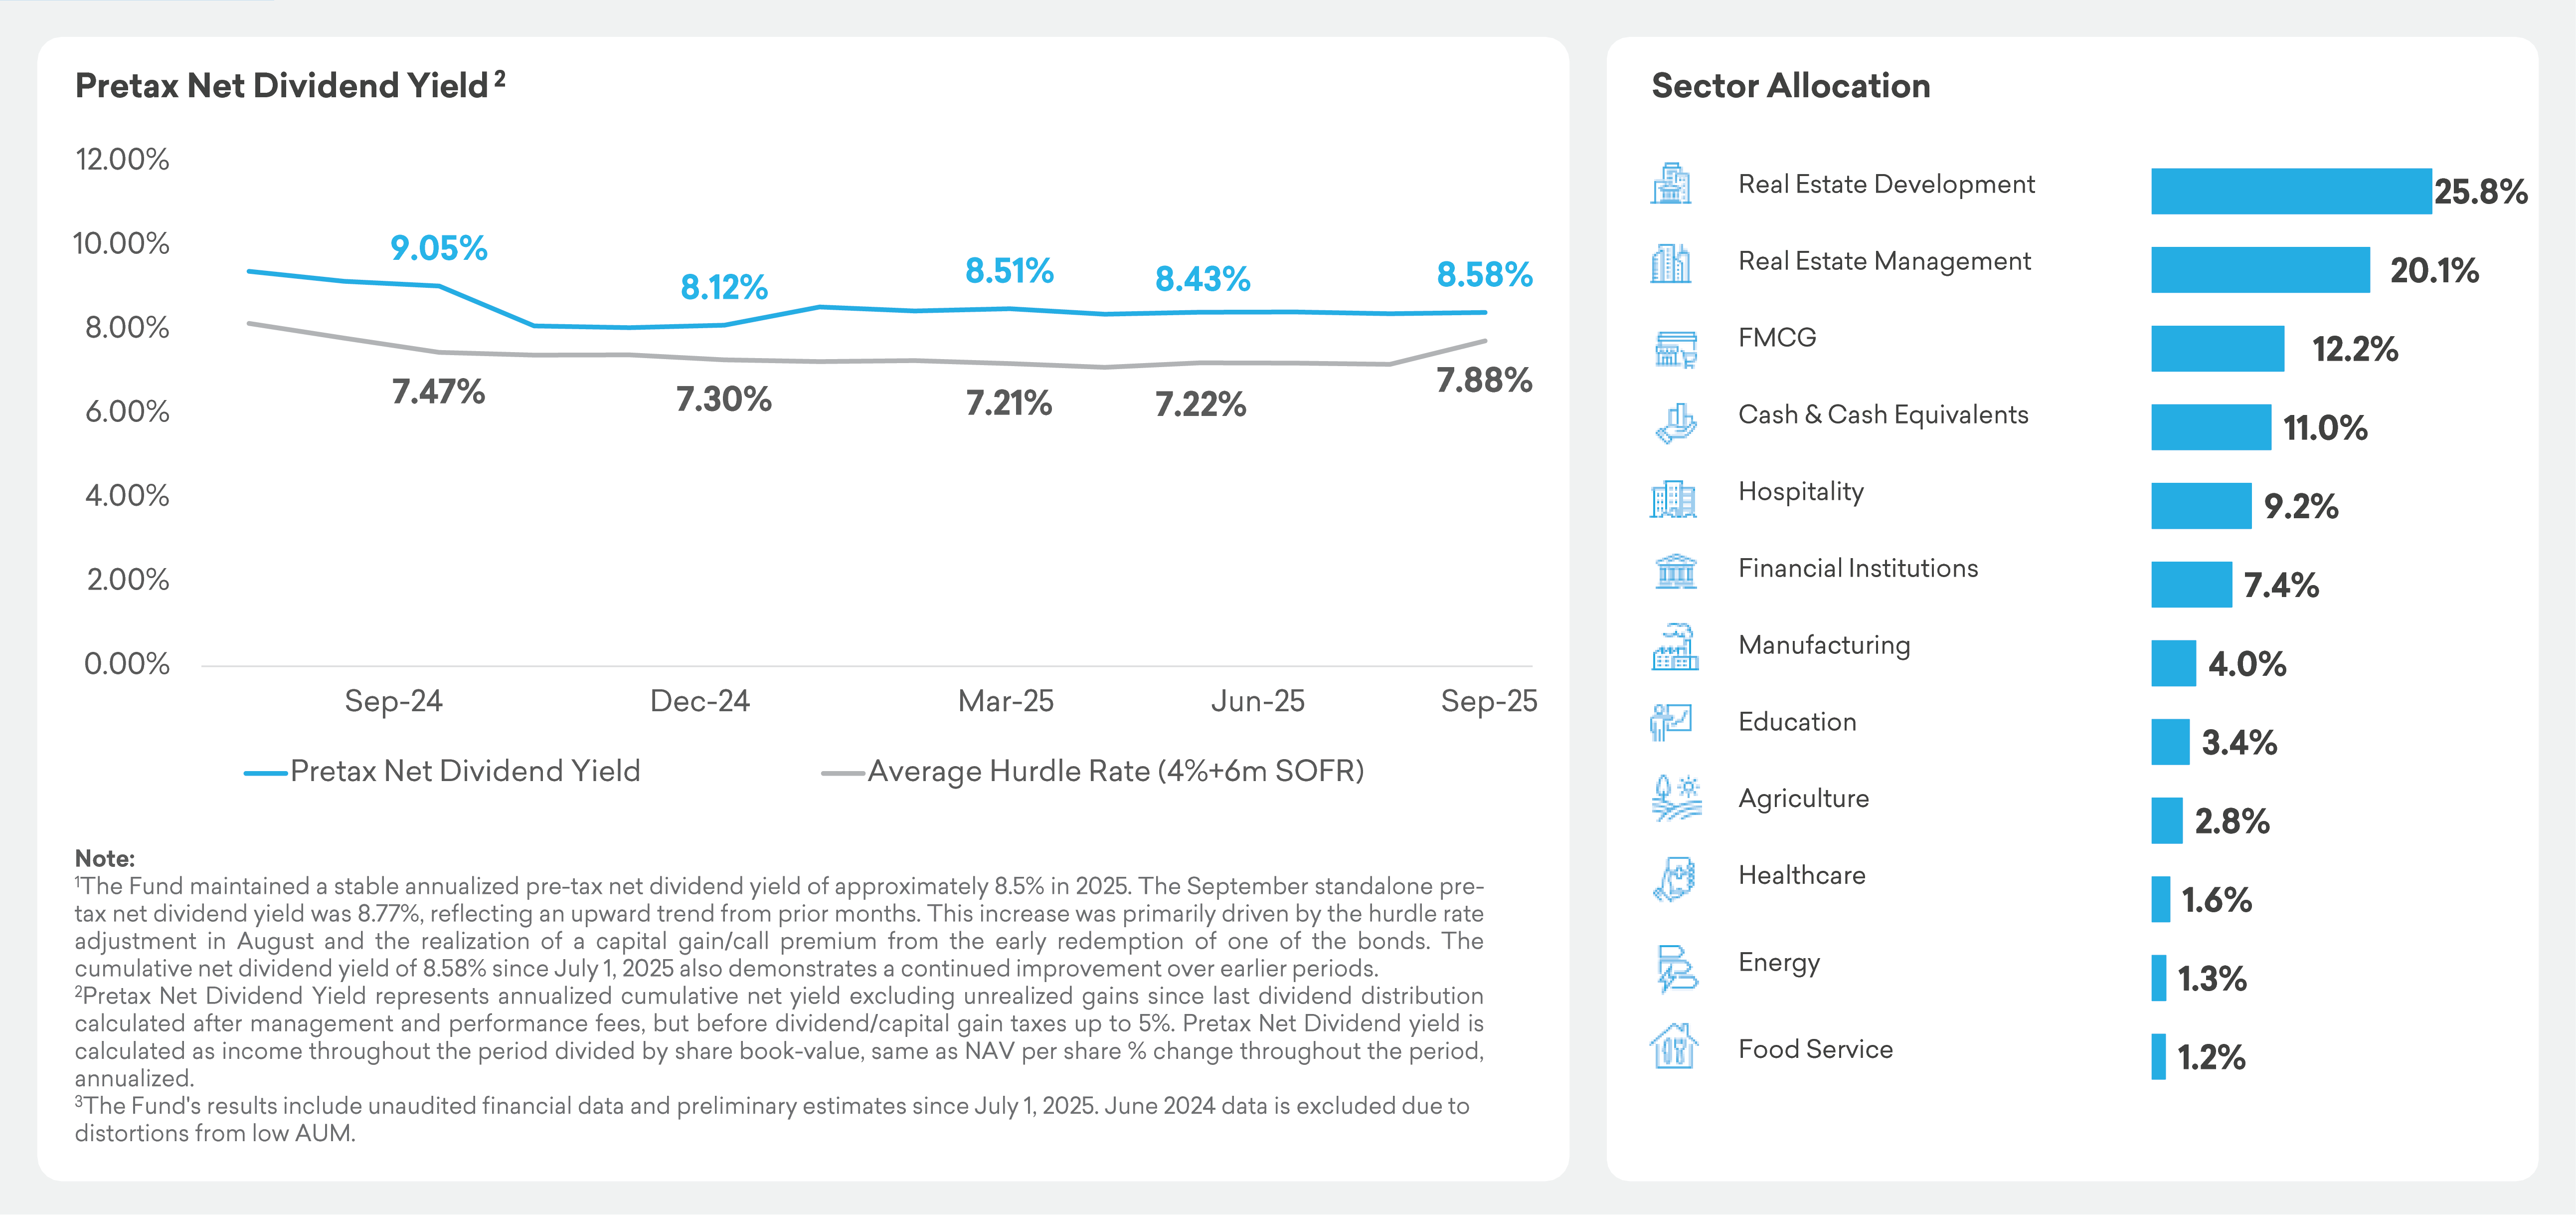The image size is (2576, 1215).
Task: Click the Healthcare medical icon
Action: [1675, 879]
